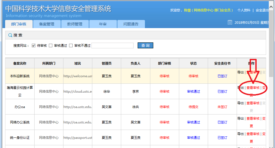
Task: Click the search magnifier icon
Action: pyautogui.click(x=10, y=35)
